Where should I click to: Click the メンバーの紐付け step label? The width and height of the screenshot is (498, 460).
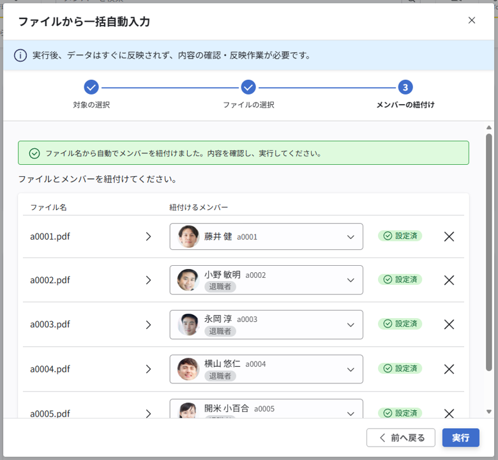405,105
